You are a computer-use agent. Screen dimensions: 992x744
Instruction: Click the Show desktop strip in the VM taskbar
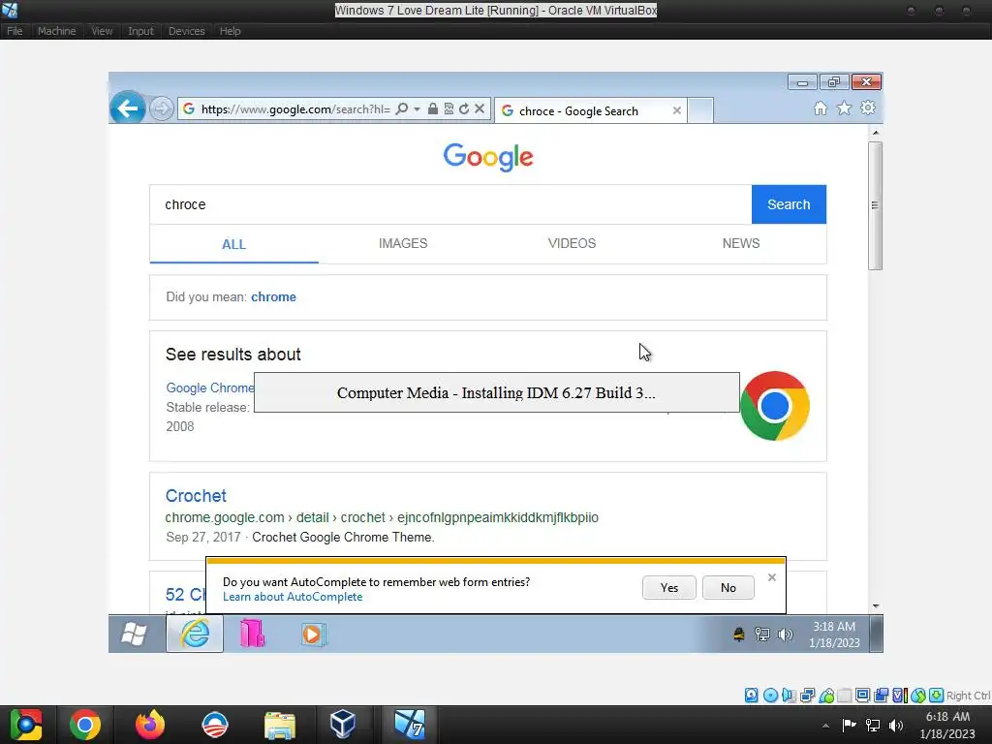point(876,634)
